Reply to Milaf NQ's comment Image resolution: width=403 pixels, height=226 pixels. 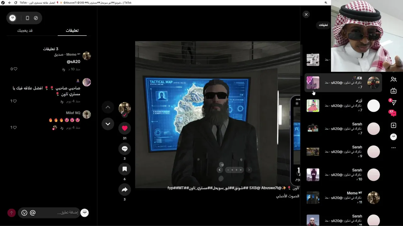coord(62,127)
